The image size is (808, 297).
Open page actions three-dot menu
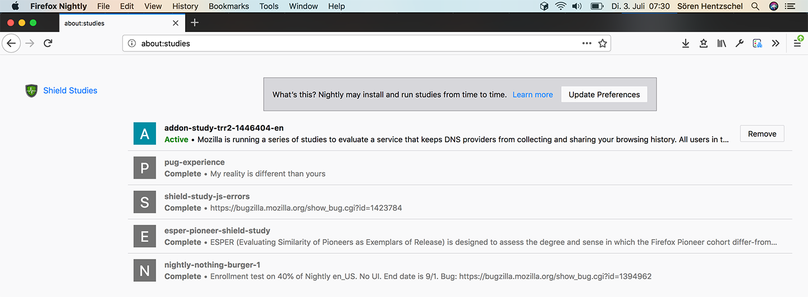coord(586,43)
